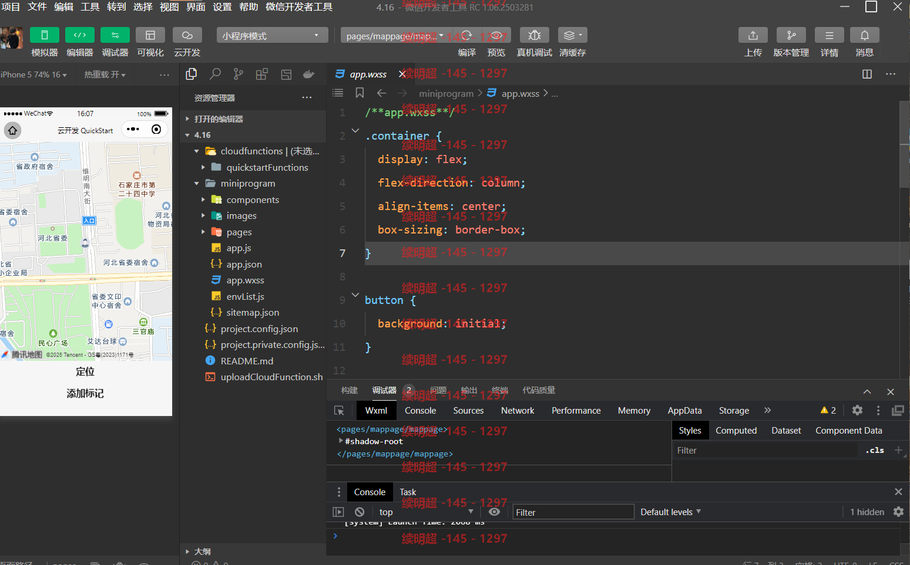Go back with the left arrow
The height and width of the screenshot is (565, 910).
[382, 93]
